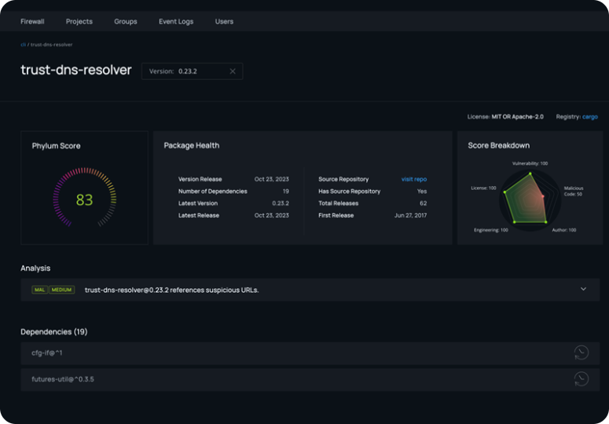Viewport: 609px width, 424px height.
Task: Clear the version selection X icon
Action: click(x=233, y=71)
